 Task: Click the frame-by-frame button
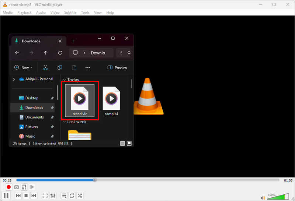tap(32, 187)
